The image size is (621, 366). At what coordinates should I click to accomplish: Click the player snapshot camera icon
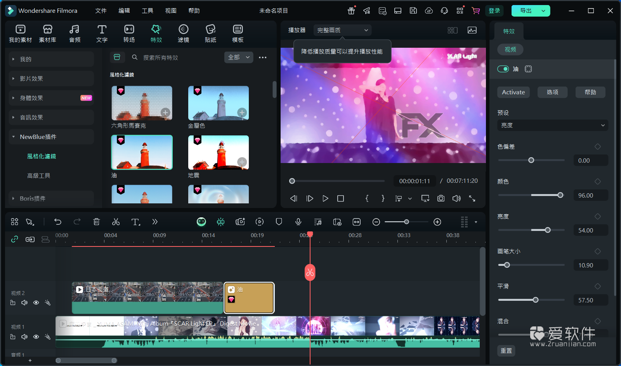click(441, 198)
